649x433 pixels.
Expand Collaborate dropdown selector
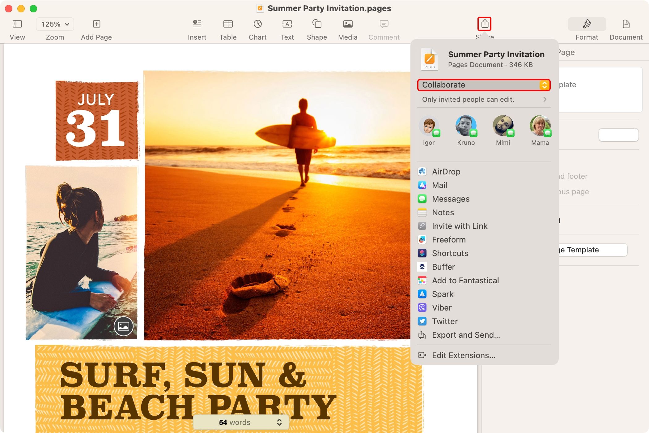544,84
